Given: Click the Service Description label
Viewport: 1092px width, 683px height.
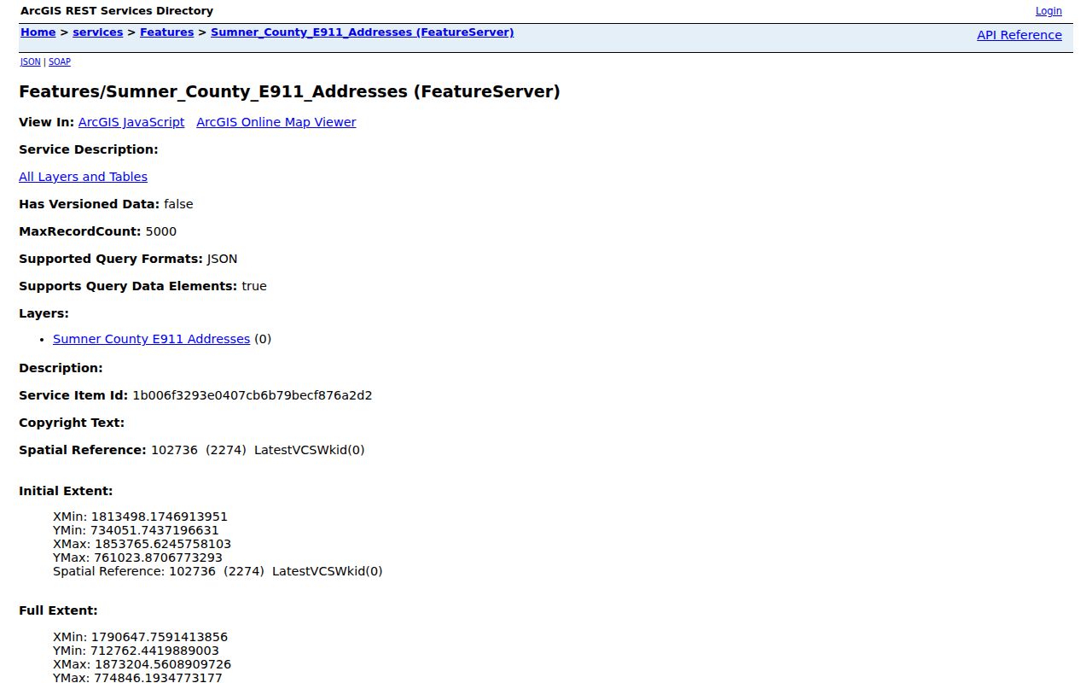Looking at the screenshot, I should (89, 149).
